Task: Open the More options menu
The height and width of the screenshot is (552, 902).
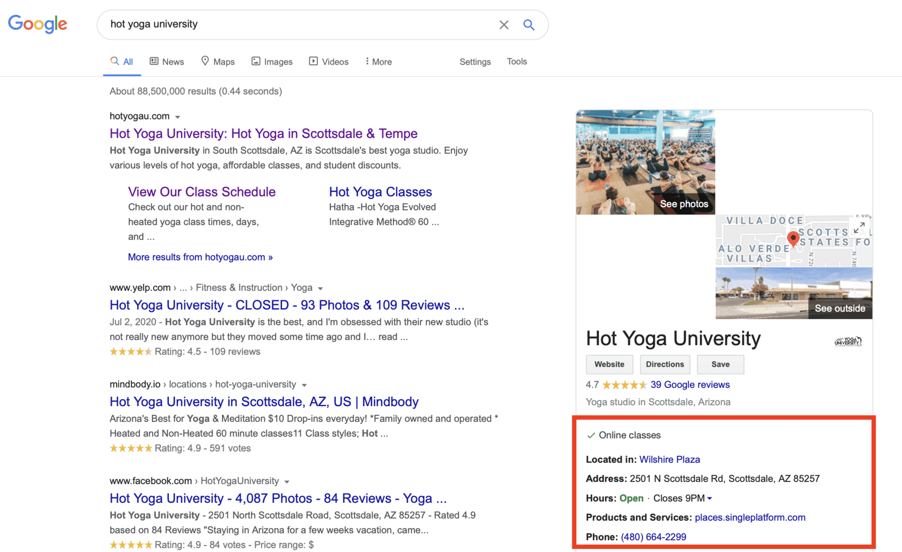Action: 378,62
